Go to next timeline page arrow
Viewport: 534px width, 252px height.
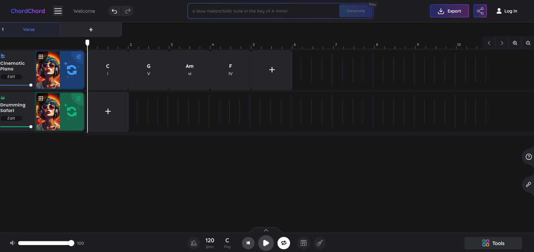[x=502, y=43]
